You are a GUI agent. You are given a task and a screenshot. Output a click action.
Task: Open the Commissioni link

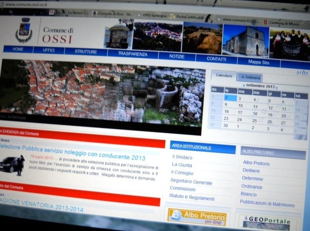183,189
